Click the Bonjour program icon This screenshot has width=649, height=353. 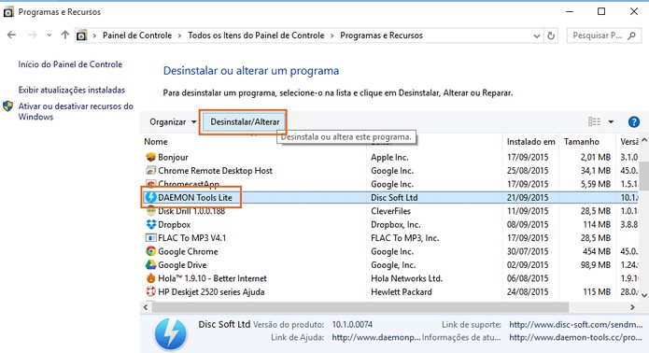click(x=150, y=157)
